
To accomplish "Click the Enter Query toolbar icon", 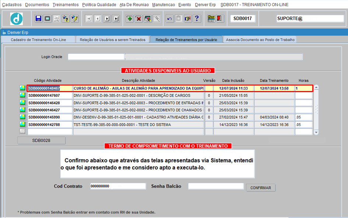I will 66,19.
